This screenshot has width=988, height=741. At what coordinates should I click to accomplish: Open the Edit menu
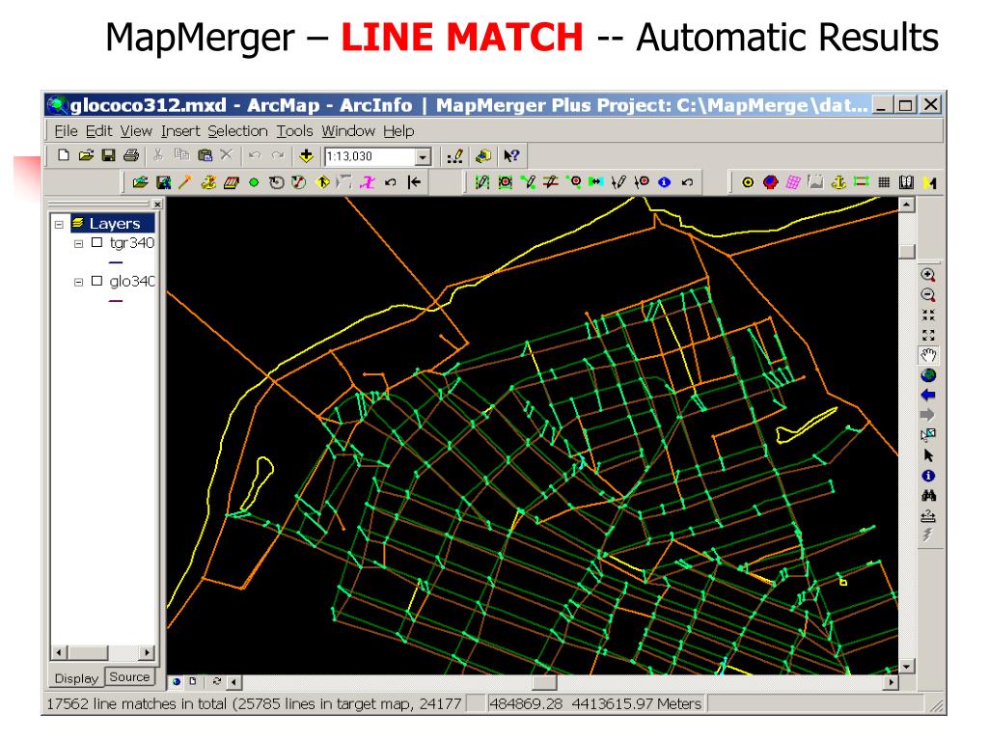pyautogui.click(x=99, y=131)
